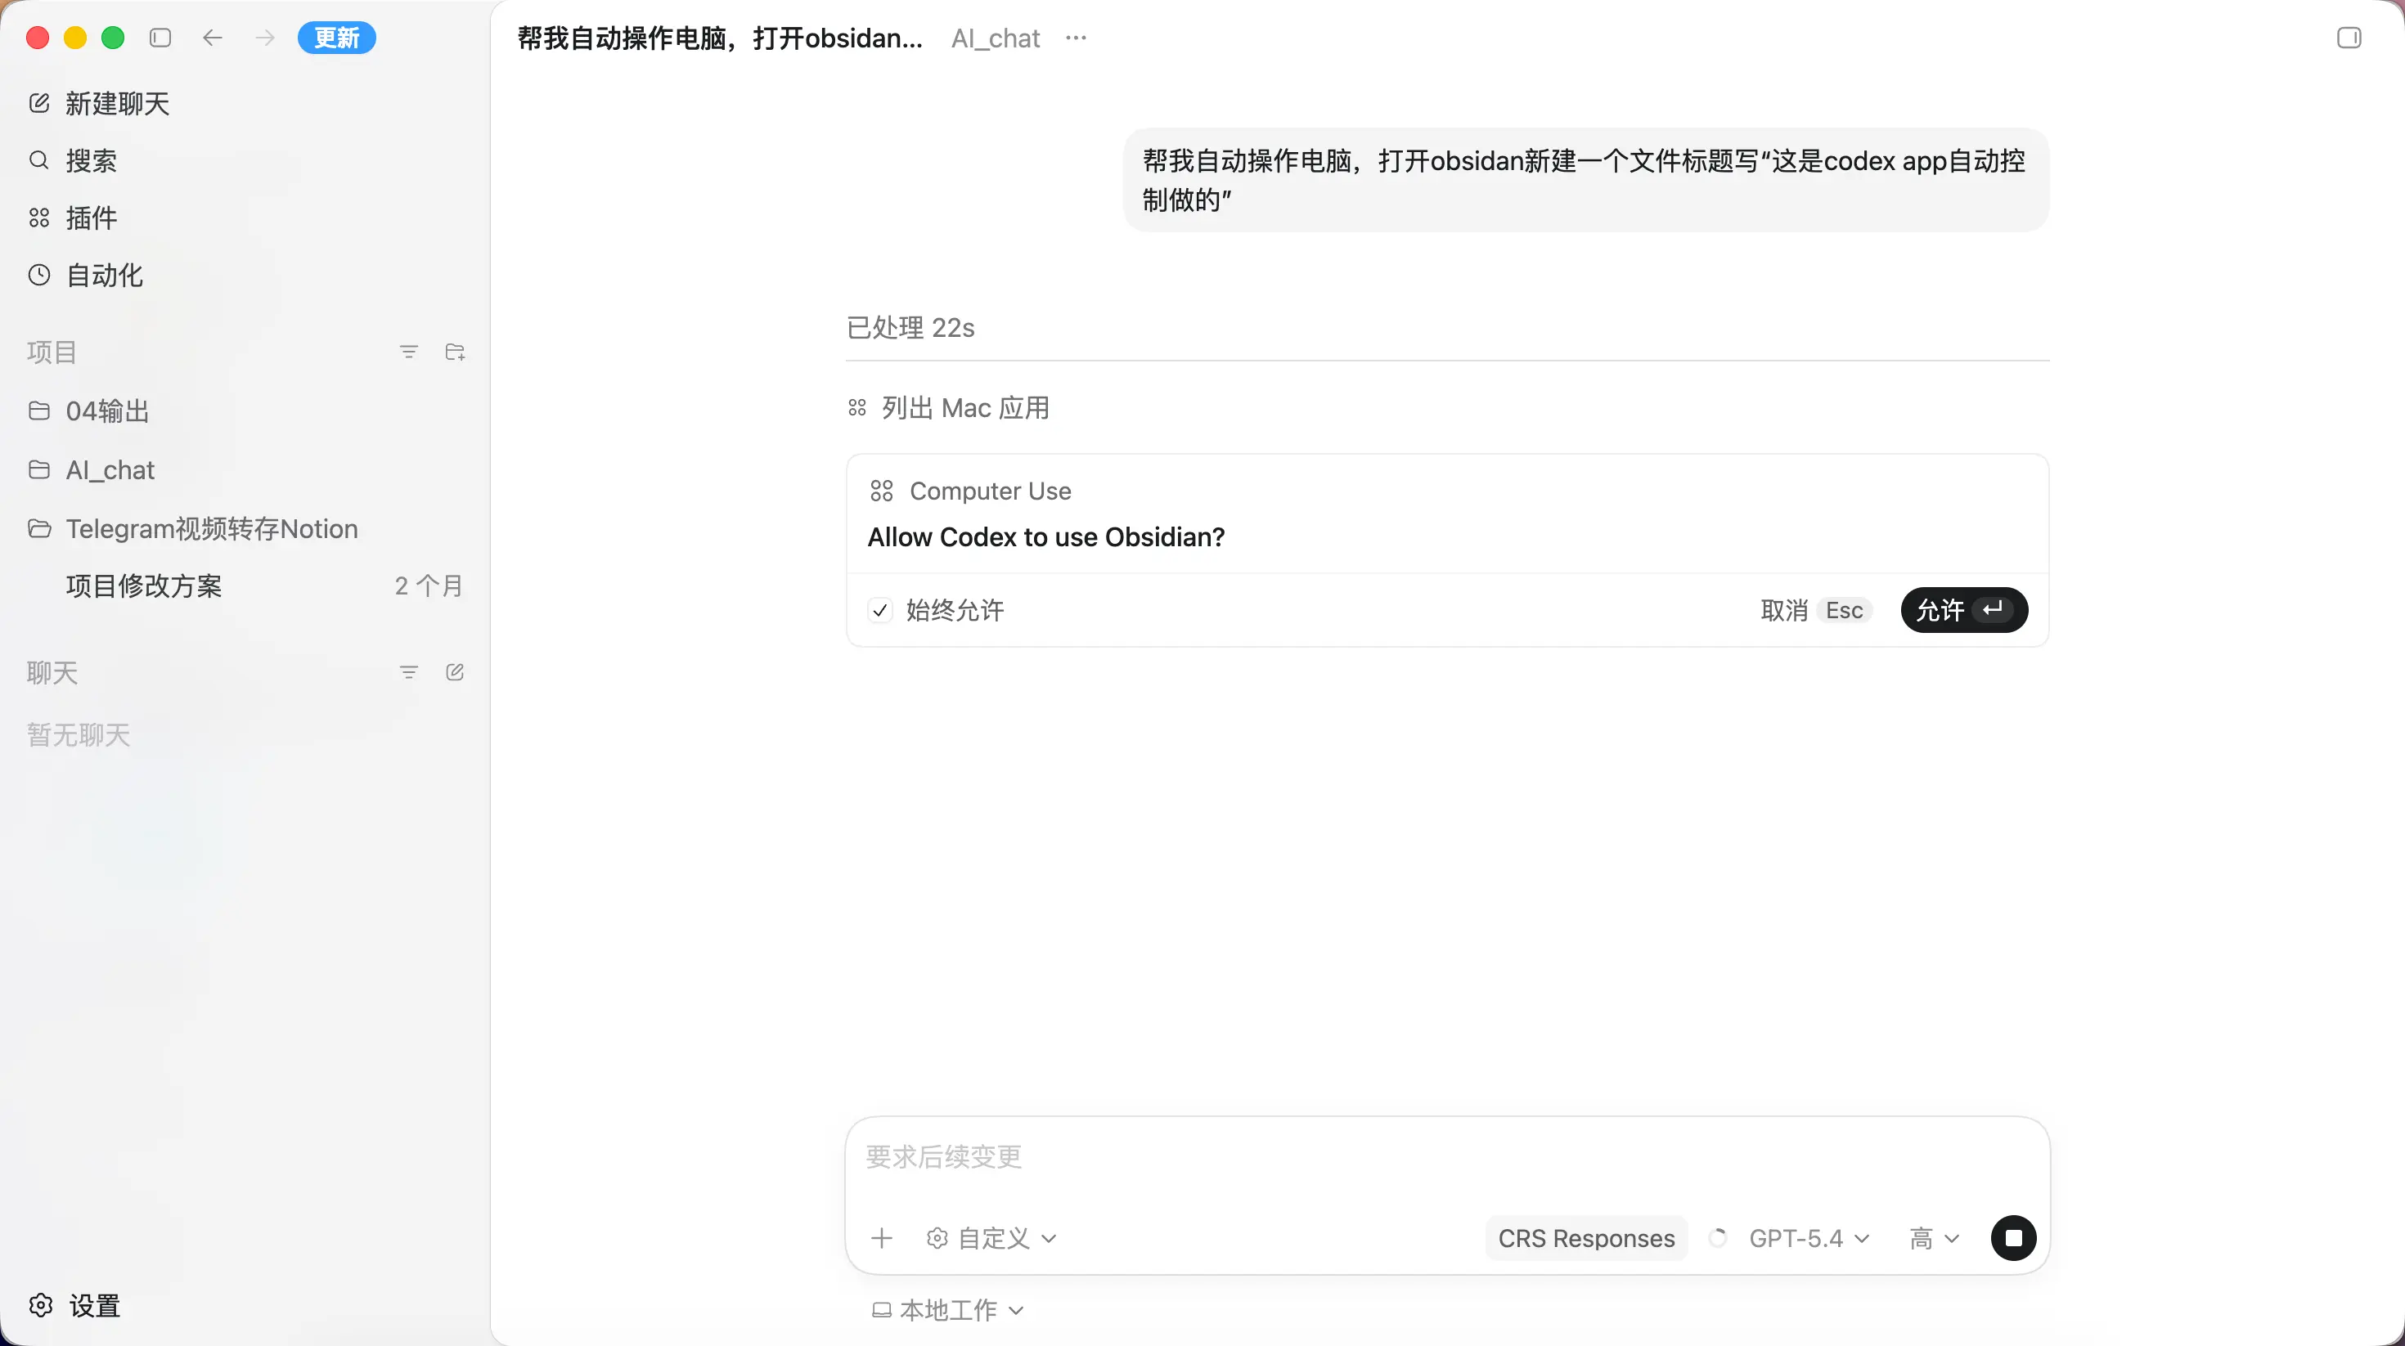Create new chat from the Chats header icon
Screen dimensions: 2405x1346
pyautogui.click(x=455, y=672)
